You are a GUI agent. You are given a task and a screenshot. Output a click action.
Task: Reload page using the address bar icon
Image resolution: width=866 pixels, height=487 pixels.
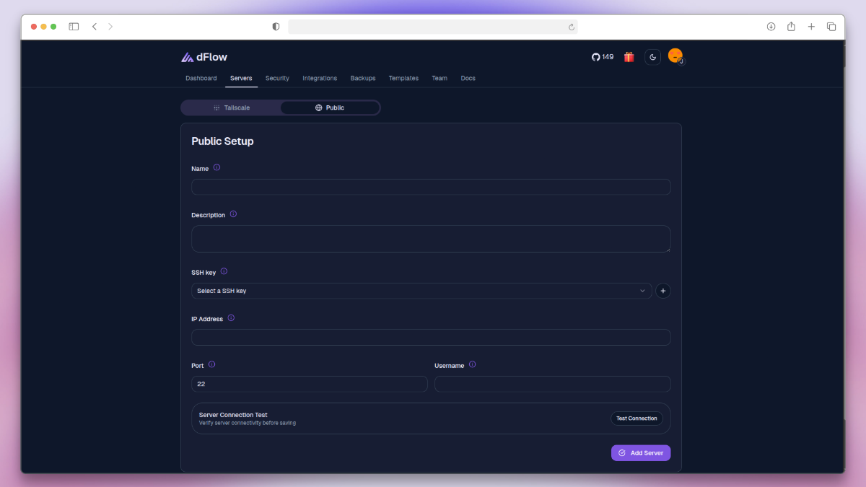click(572, 27)
